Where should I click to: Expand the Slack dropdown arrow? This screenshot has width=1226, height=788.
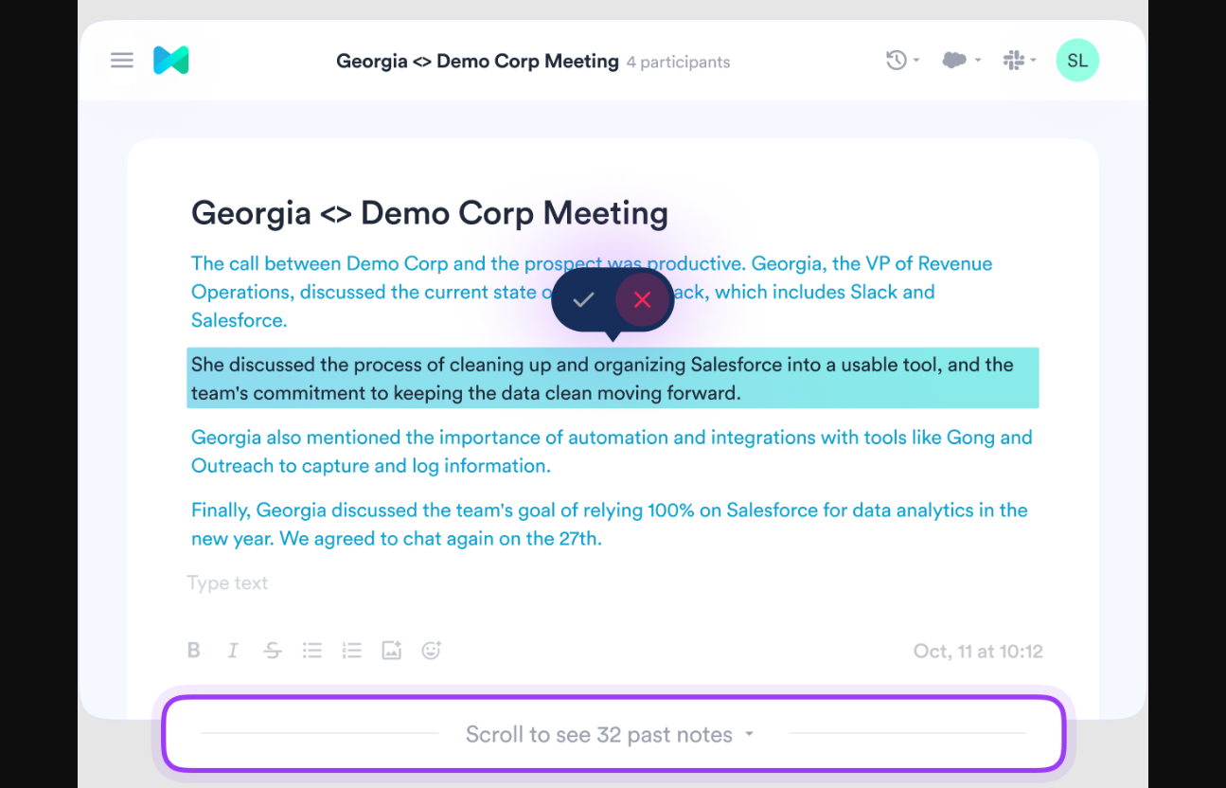(x=1033, y=61)
